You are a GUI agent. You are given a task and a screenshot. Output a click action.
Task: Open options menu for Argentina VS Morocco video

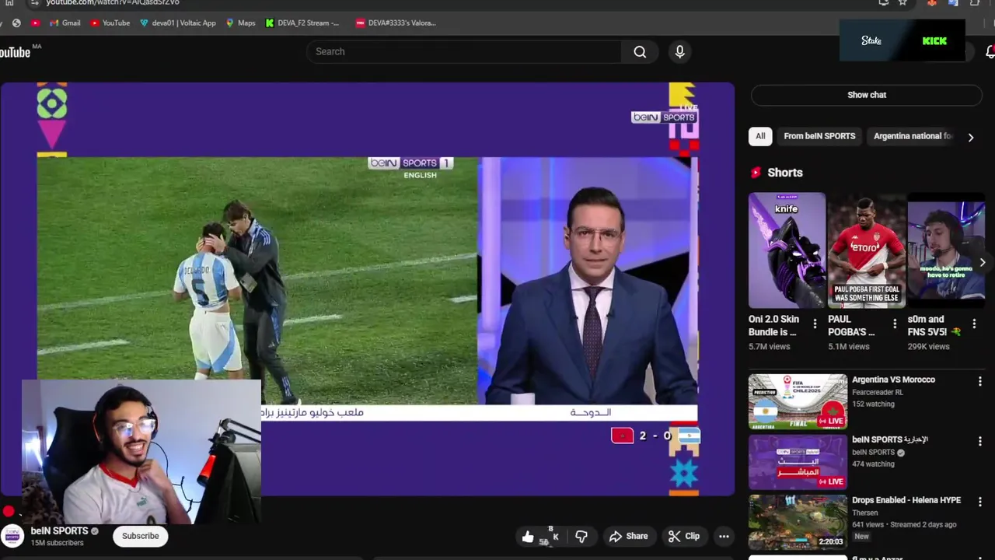tap(979, 381)
